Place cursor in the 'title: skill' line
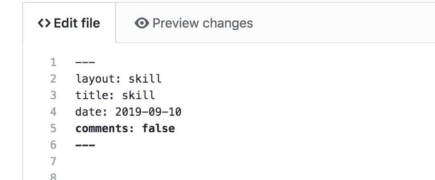This screenshot has height=180, width=435. pyautogui.click(x=115, y=96)
